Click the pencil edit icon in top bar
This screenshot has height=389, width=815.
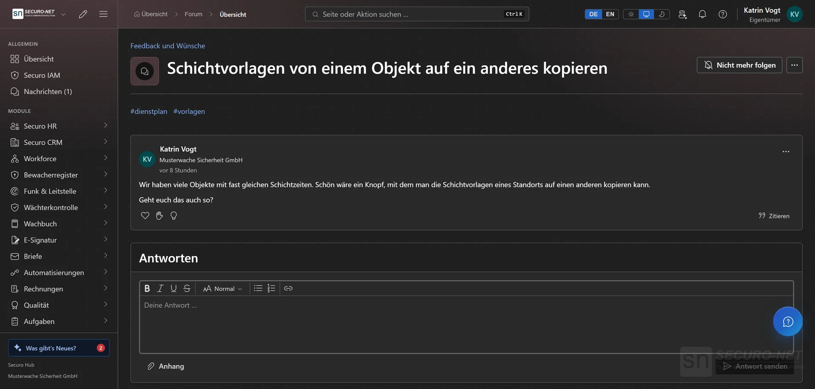83,14
